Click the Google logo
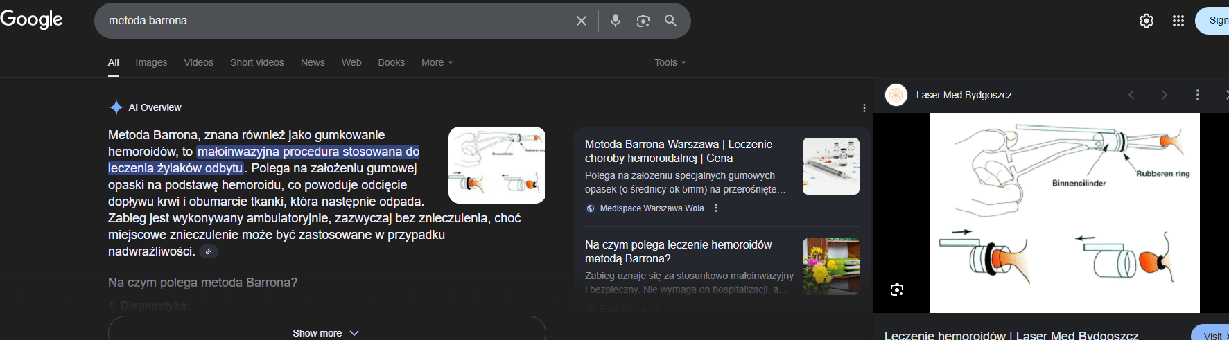Screen dimensions: 1229x340 click(x=31, y=19)
